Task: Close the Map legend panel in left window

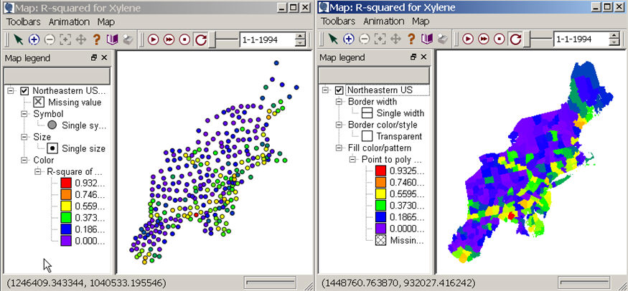Action: [x=104, y=58]
